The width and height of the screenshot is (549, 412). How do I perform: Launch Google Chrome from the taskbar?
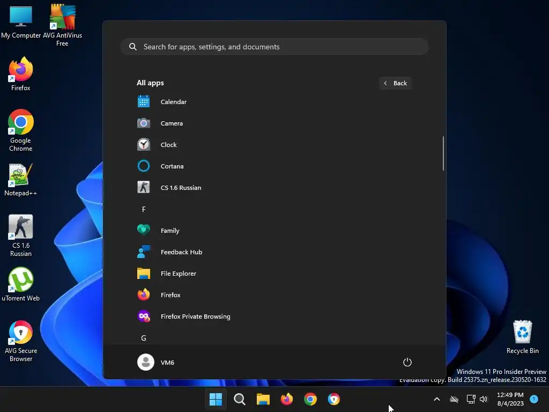click(310, 399)
